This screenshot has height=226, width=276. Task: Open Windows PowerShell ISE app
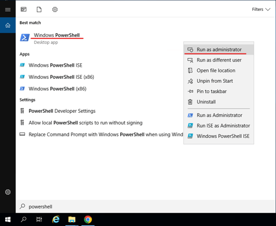pyautogui.click(x=55, y=66)
